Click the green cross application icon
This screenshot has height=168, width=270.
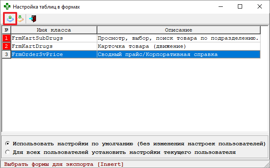coord(7,7)
